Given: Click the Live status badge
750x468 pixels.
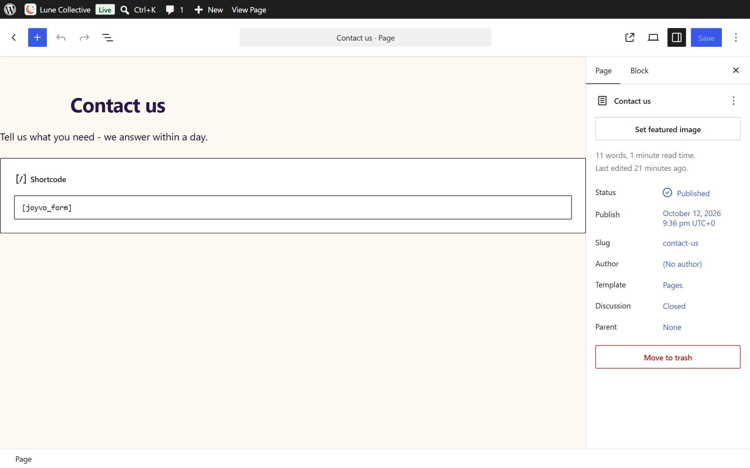Looking at the screenshot, I should [x=105, y=10].
